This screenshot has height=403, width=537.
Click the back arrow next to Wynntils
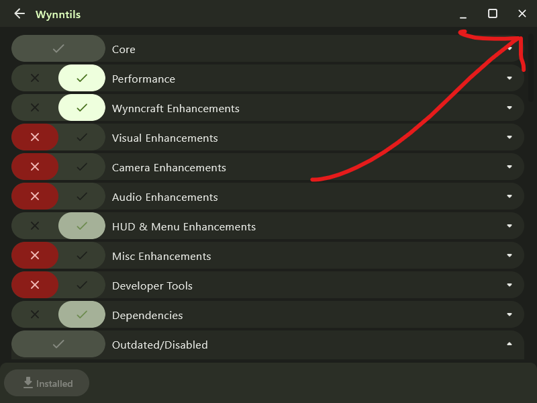pos(19,13)
